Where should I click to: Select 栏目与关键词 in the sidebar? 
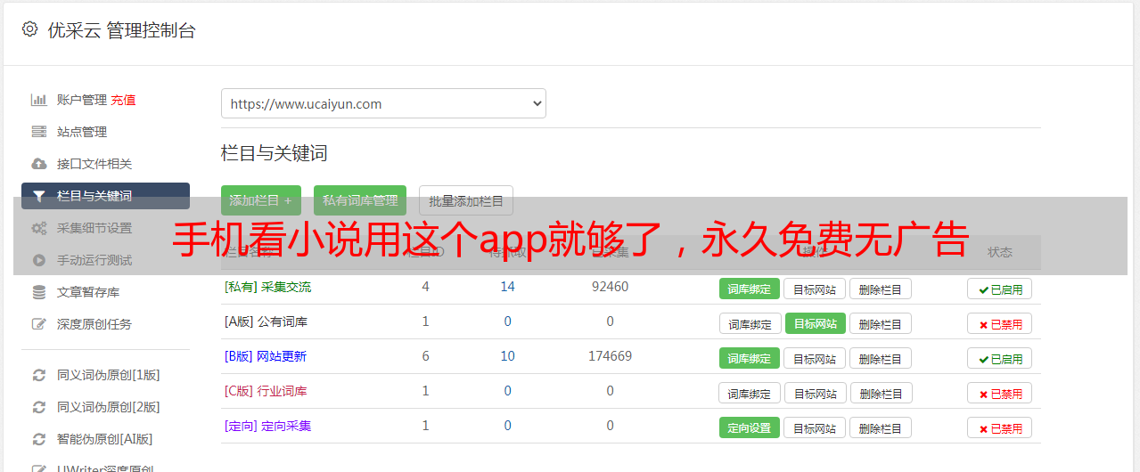tap(105, 196)
